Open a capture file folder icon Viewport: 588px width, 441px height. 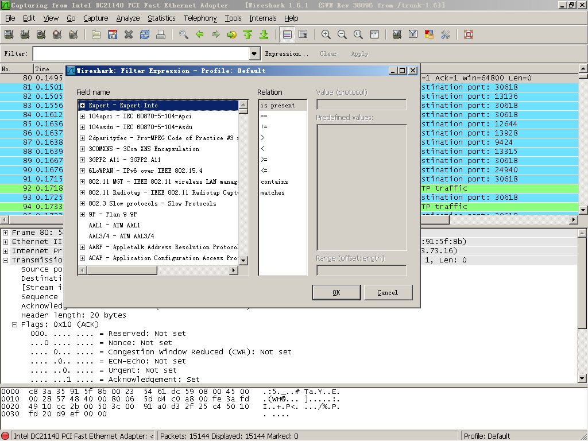tap(96, 34)
